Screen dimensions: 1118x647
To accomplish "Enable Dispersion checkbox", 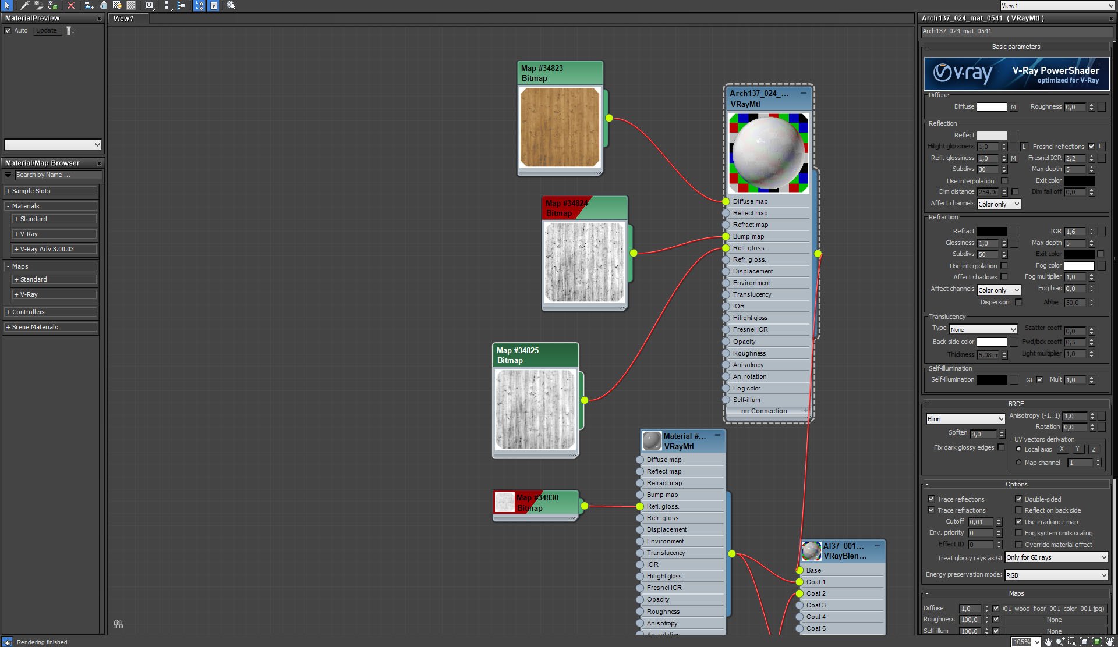I will click(1018, 302).
